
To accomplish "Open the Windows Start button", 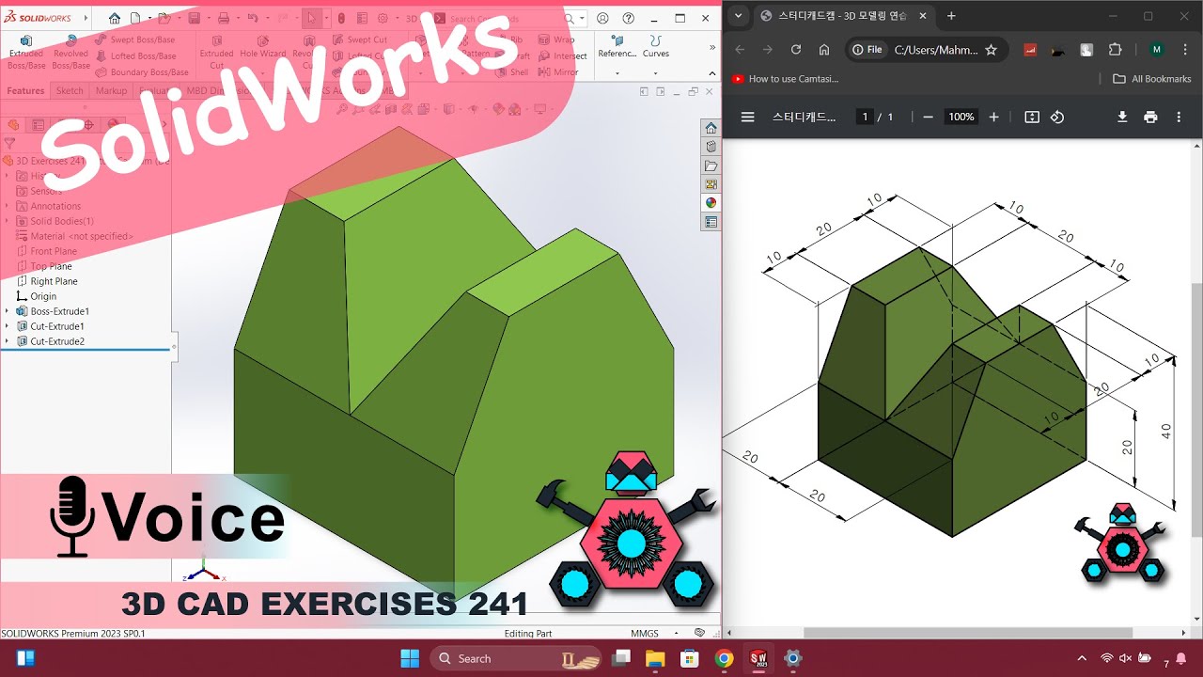I will coord(410,658).
